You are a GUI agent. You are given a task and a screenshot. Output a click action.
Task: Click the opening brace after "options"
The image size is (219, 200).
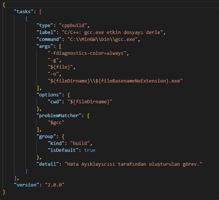[69, 95]
